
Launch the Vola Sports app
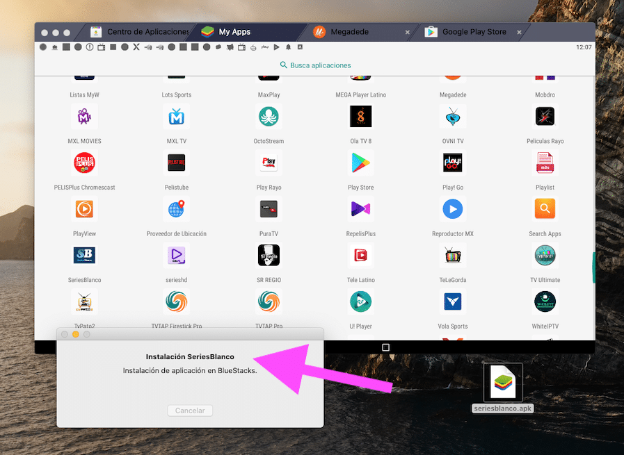453,301
